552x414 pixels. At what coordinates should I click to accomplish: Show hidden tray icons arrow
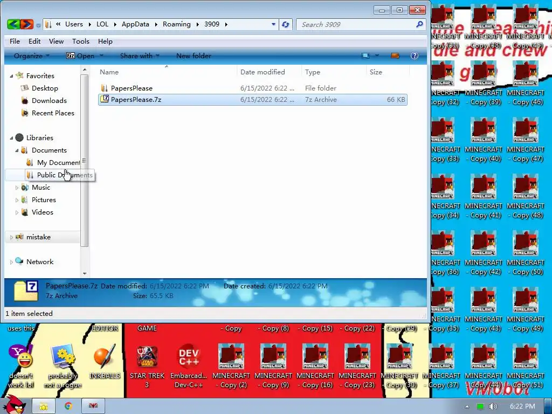pos(467,406)
